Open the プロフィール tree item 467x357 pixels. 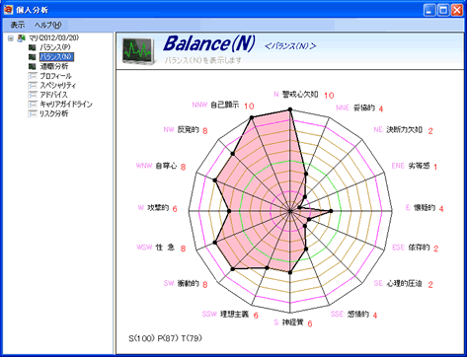[55, 76]
